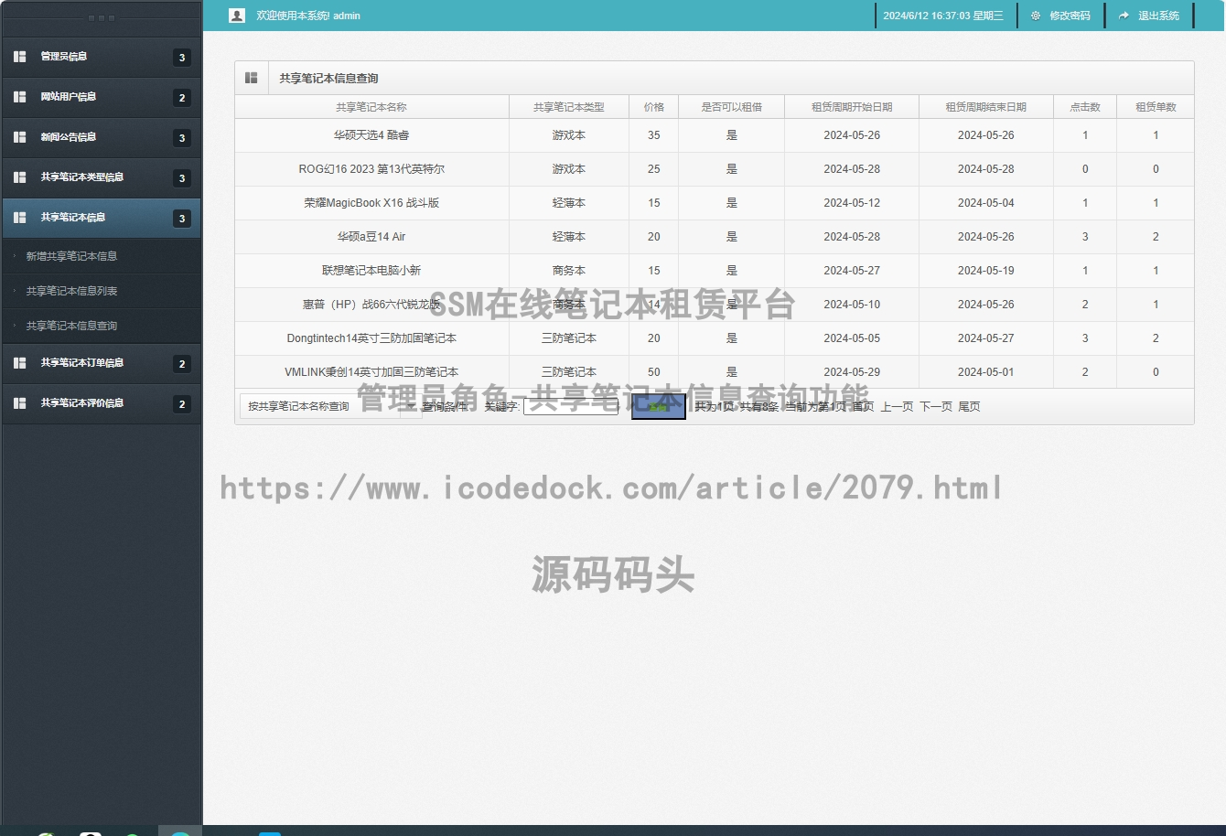Click the 共享笔记本评价信息 menu grid icon
The height and width of the screenshot is (836, 1226).
tap(20, 403)
